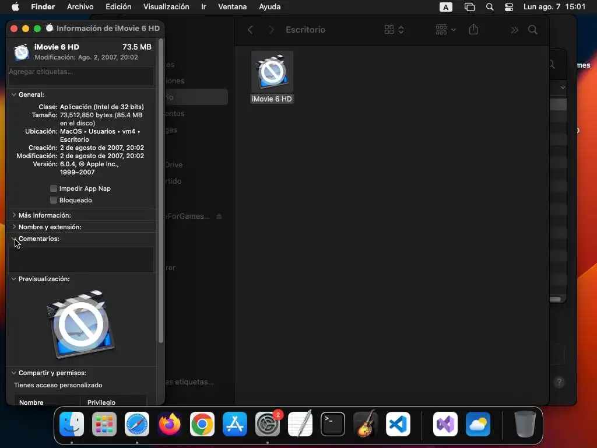The image size is (597, 448).
Task: Click the input source A icon
Action: (446, 7)
